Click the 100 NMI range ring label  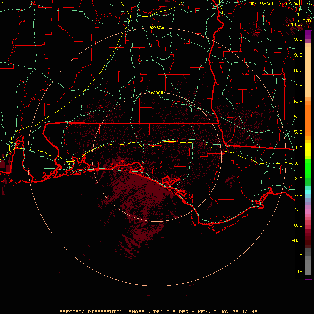pyautogui.click(x=157, y=28)
